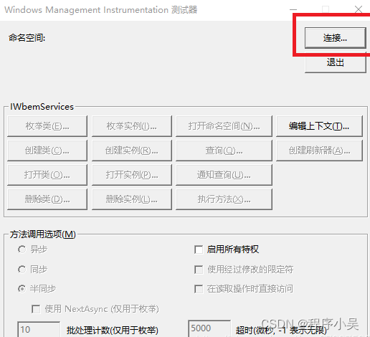Image resolution: width=370 pixels, height=337 pixels.
Task: Open 通知查询(U)... notification query
Action: coord(224,175)
